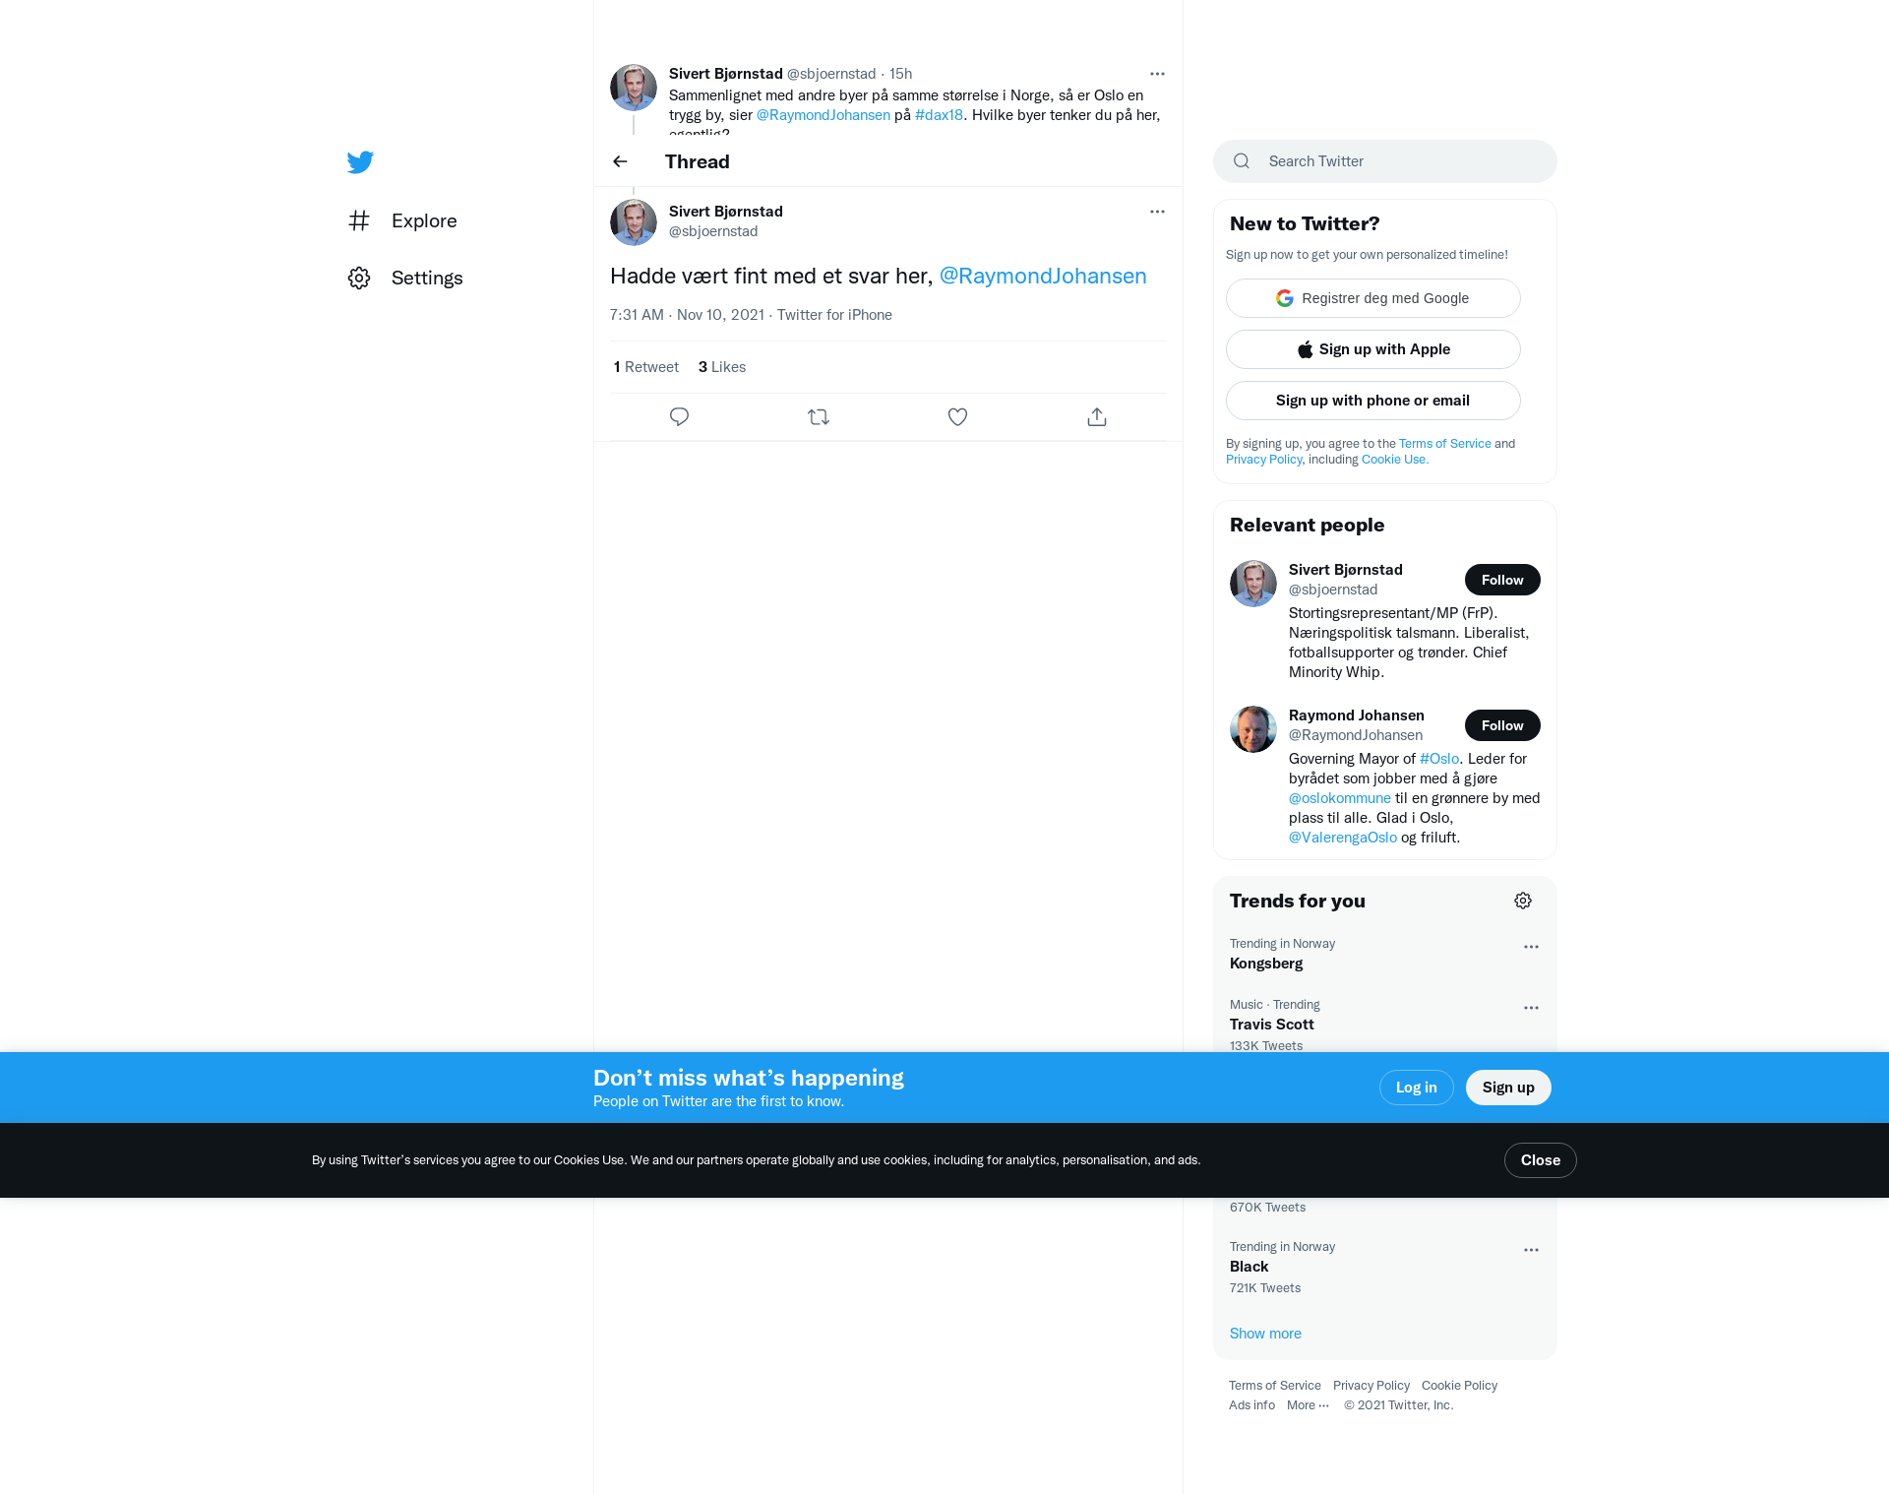
Task: Share the tweet using the upload icon
Action: tap(1097, 417)
